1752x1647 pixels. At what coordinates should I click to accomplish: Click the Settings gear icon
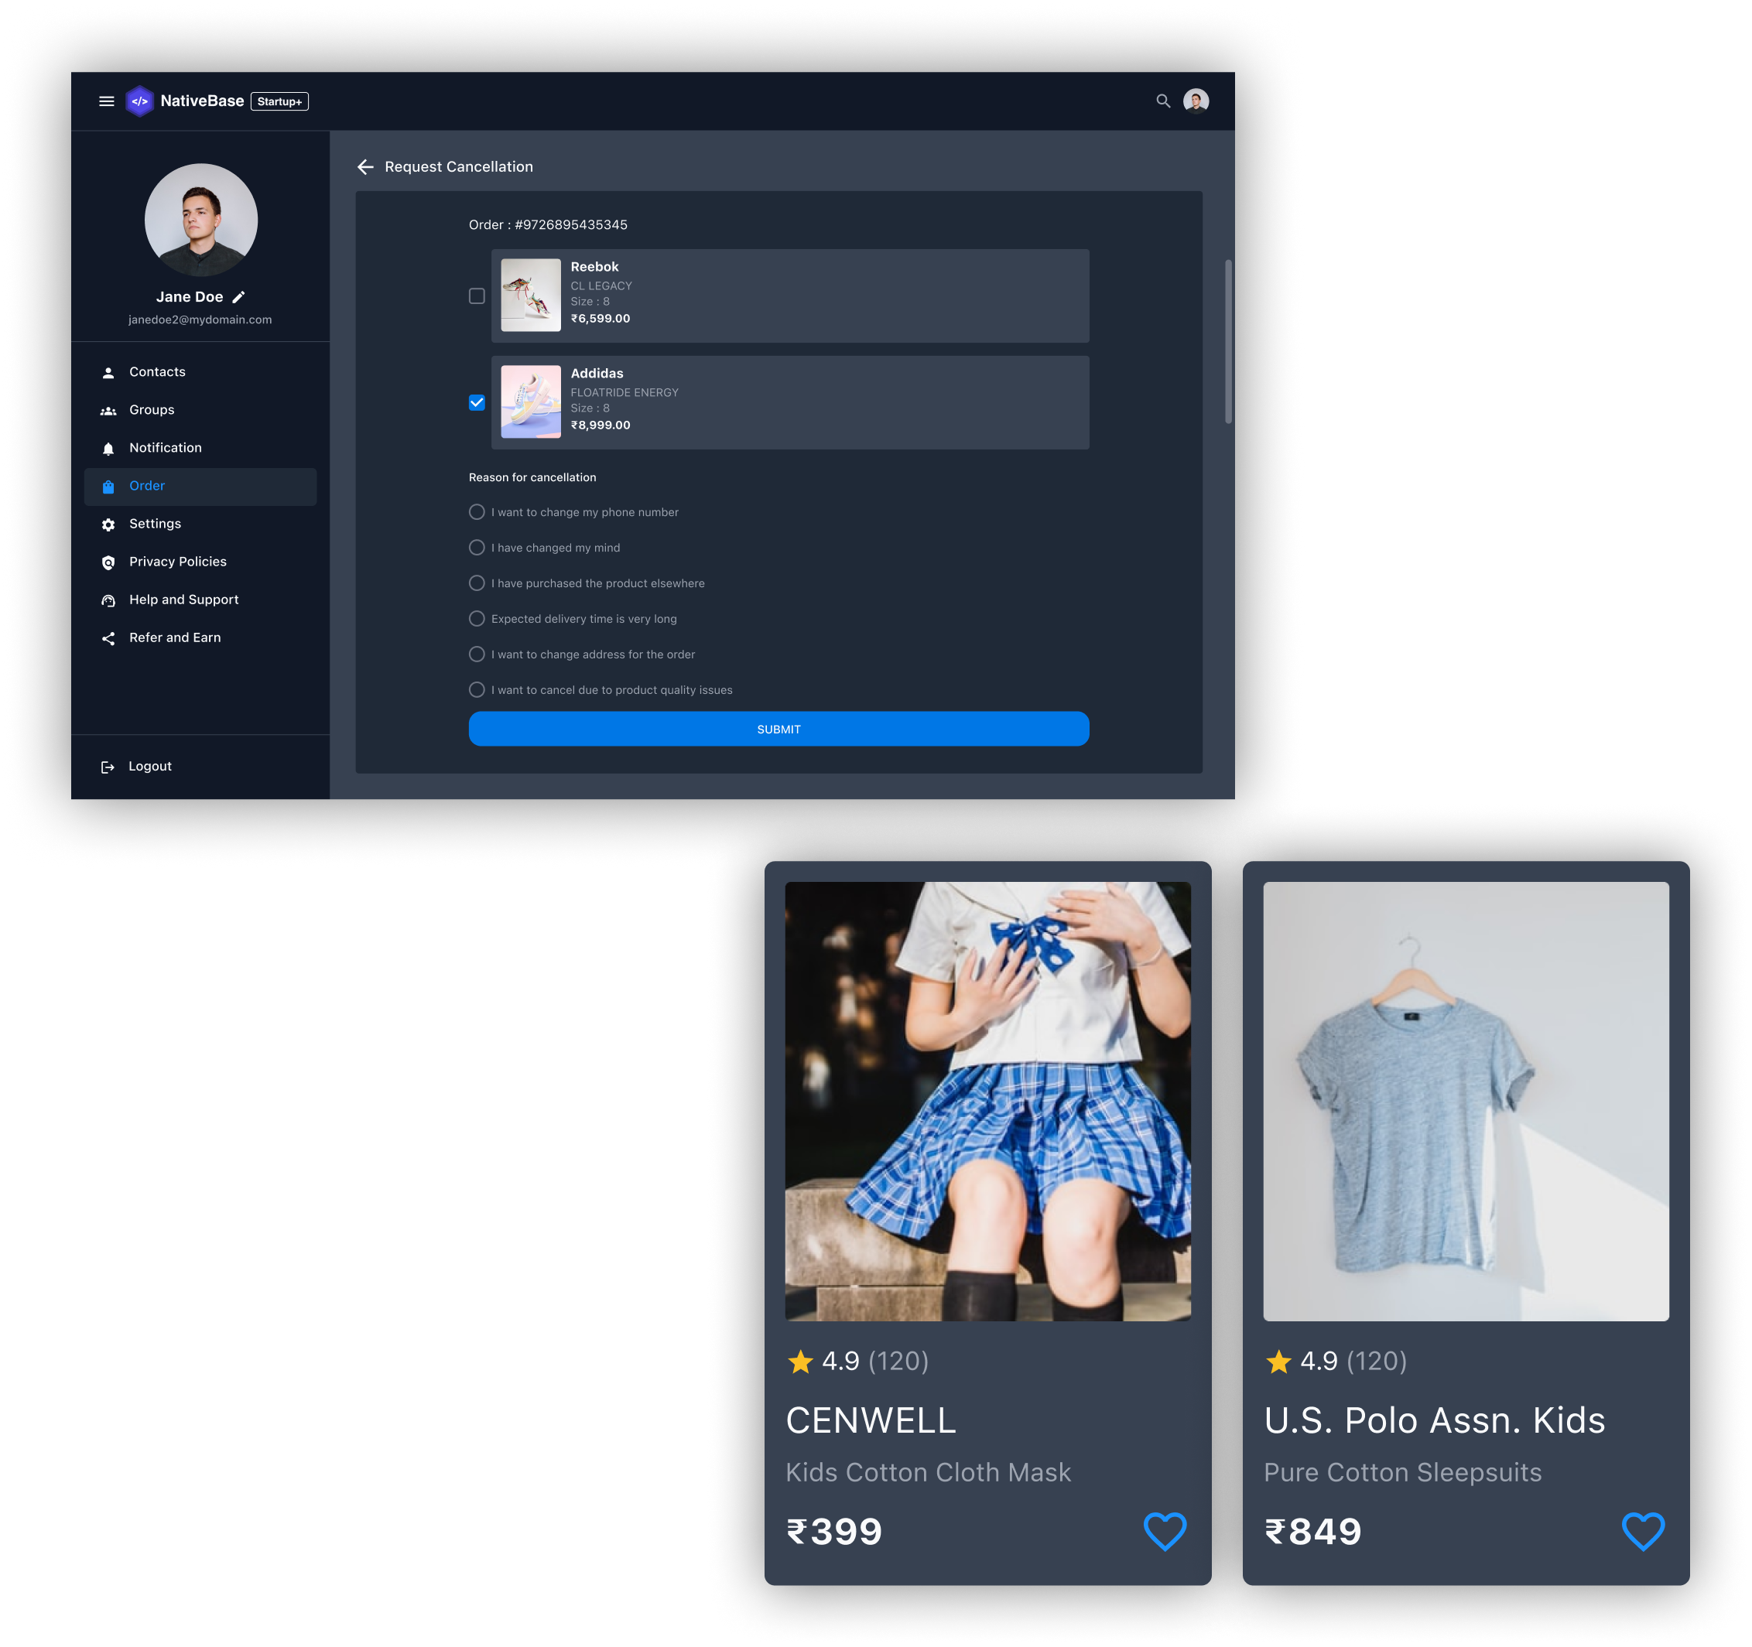[x=110, y=523]
